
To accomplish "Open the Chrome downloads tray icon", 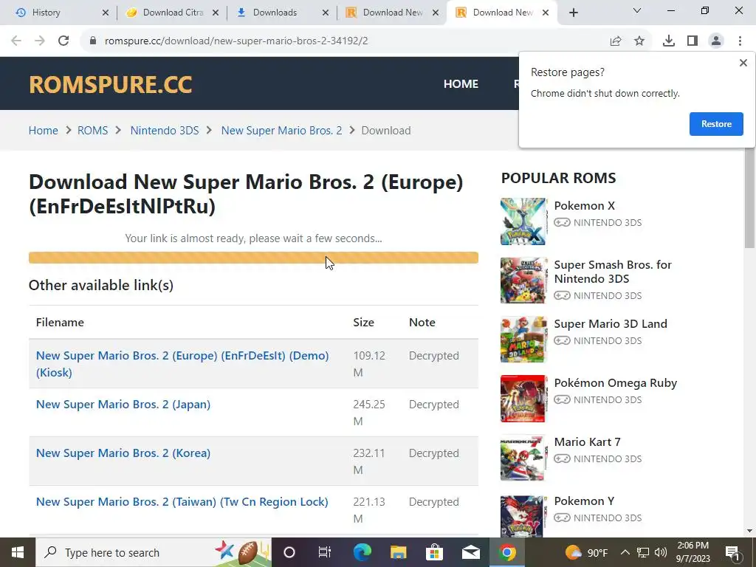I will 669,41.
